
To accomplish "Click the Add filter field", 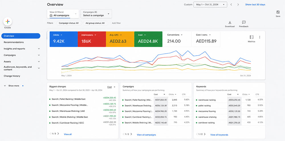I will [x=116, y=23].
